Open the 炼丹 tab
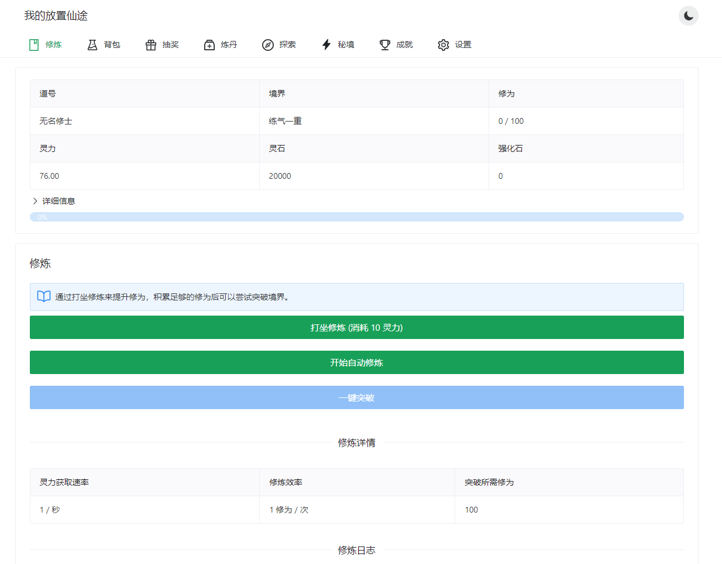This screenshot has height=564, width=722. (229, 45)
